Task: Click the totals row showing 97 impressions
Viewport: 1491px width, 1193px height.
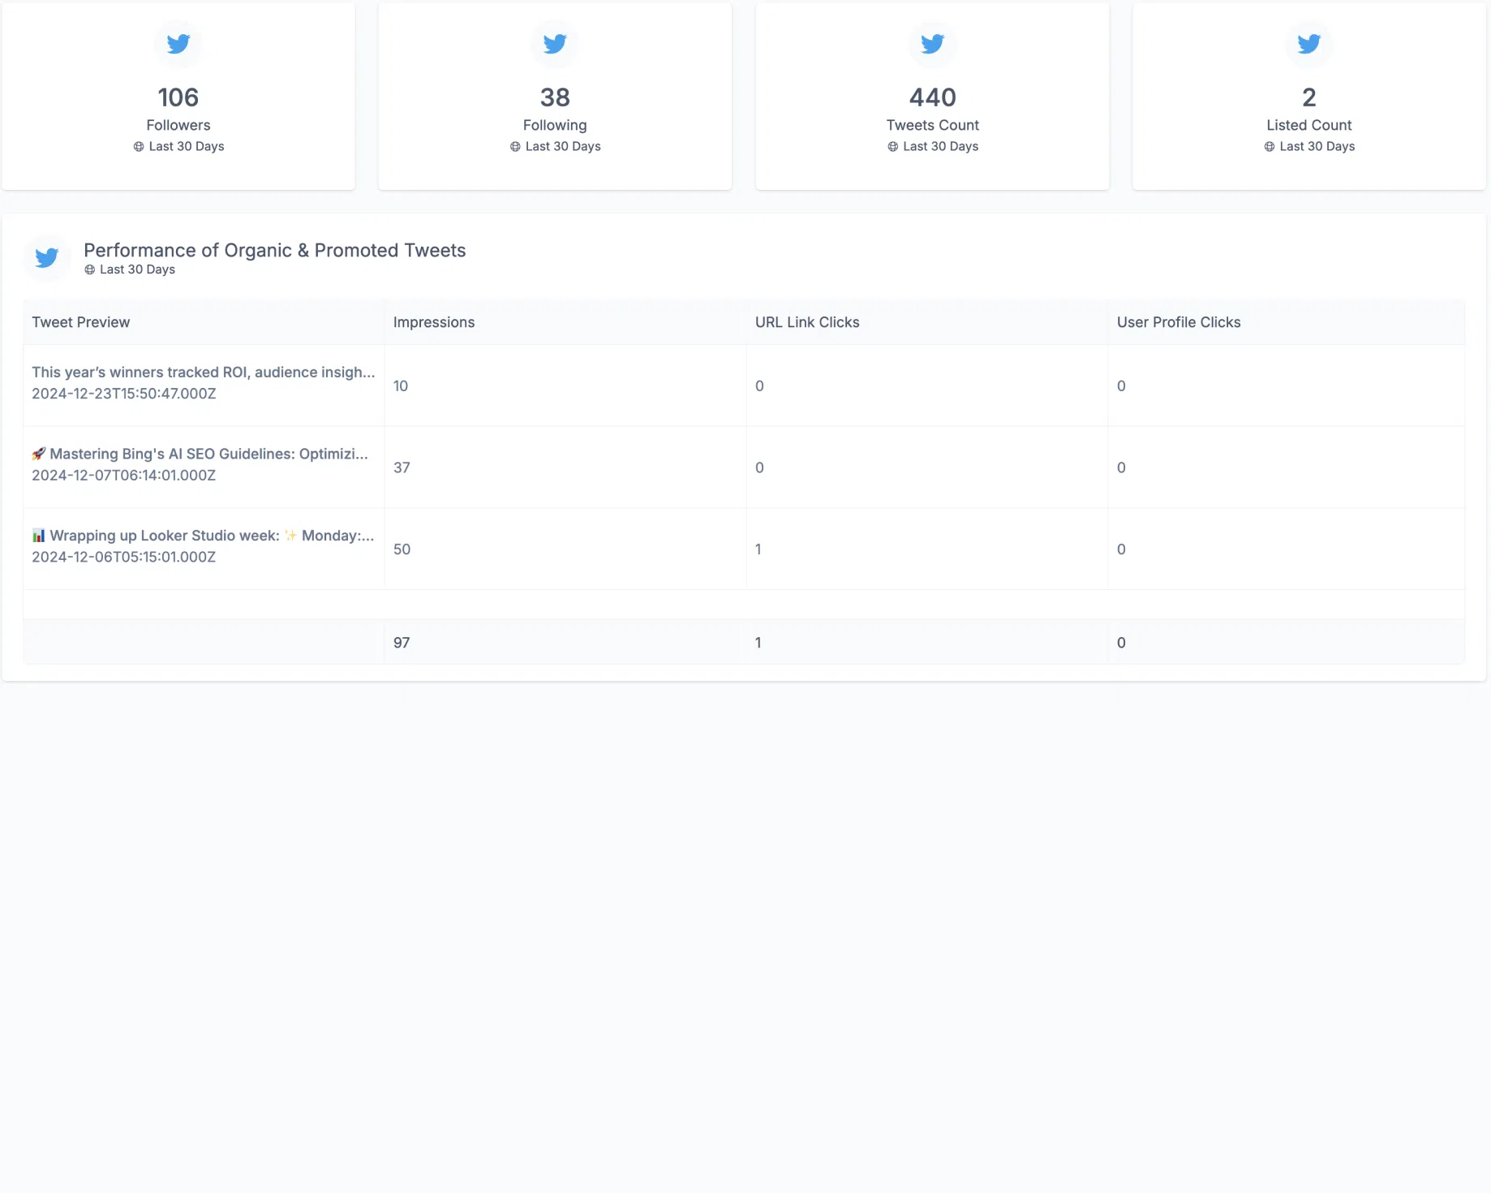Action: pos(402,642)
